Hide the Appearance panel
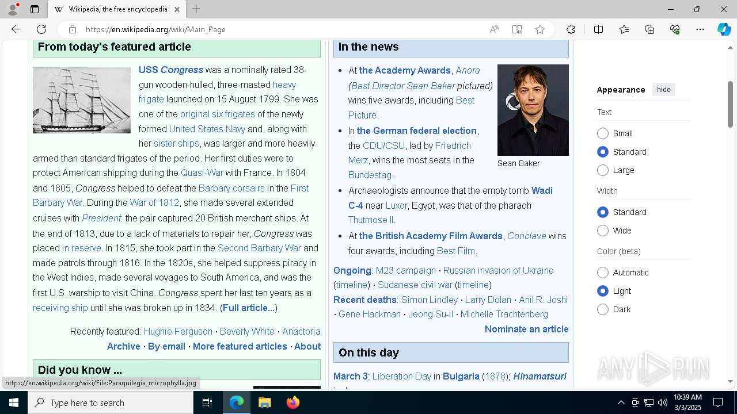The height and width of the screenshot is (414, 737). (x=663, y=90)
